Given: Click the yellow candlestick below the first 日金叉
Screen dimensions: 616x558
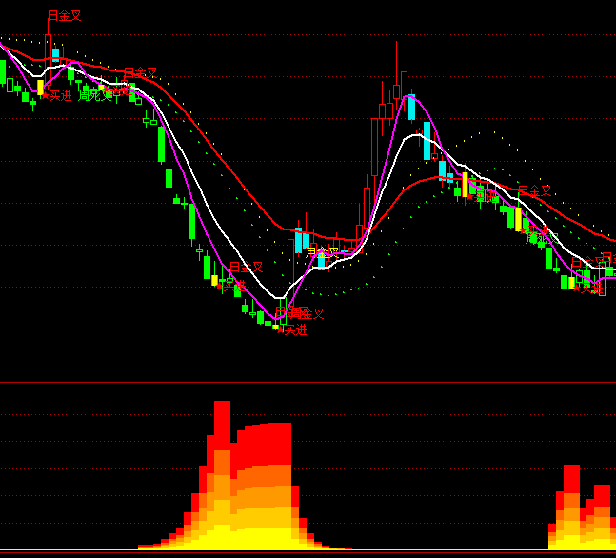Looking at the screenshot, I should point(40,88).
